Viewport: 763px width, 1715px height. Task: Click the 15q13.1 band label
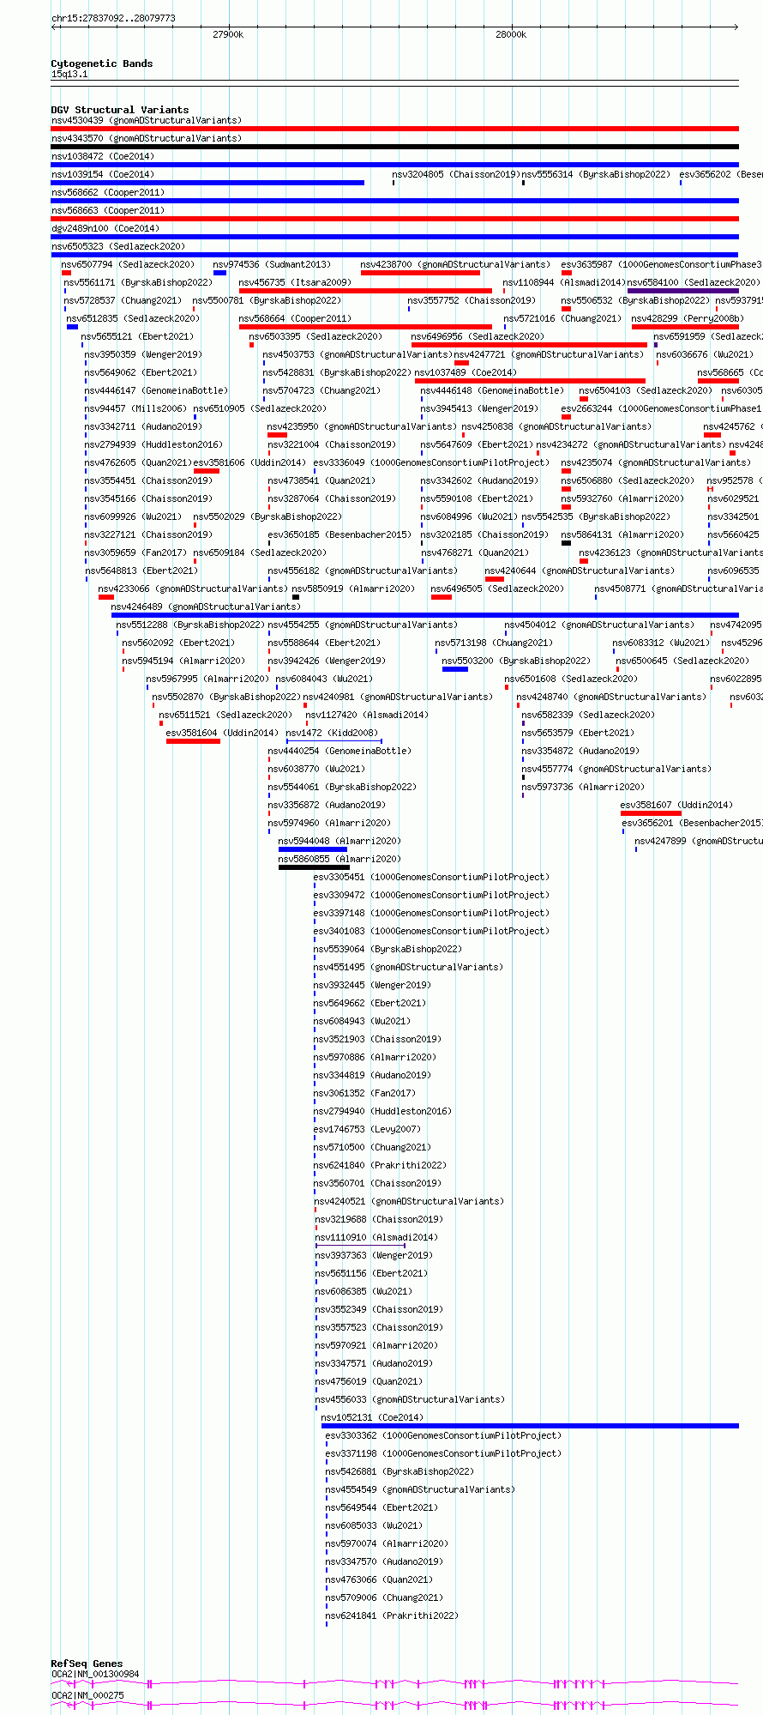(69, 75)
